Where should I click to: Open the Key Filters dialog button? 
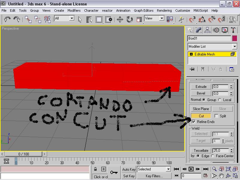[154, 176]
